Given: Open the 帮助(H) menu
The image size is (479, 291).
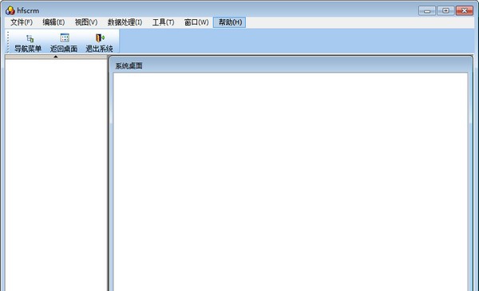Looking at the screenshot, I should tap(230, 22).
